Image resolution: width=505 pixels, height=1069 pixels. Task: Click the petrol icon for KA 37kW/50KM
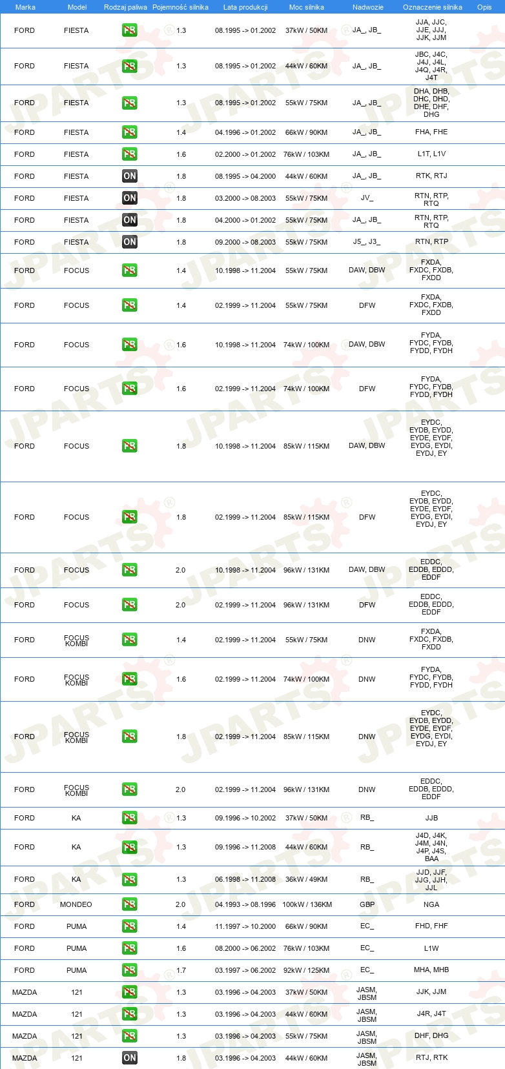tap(130, 818)
